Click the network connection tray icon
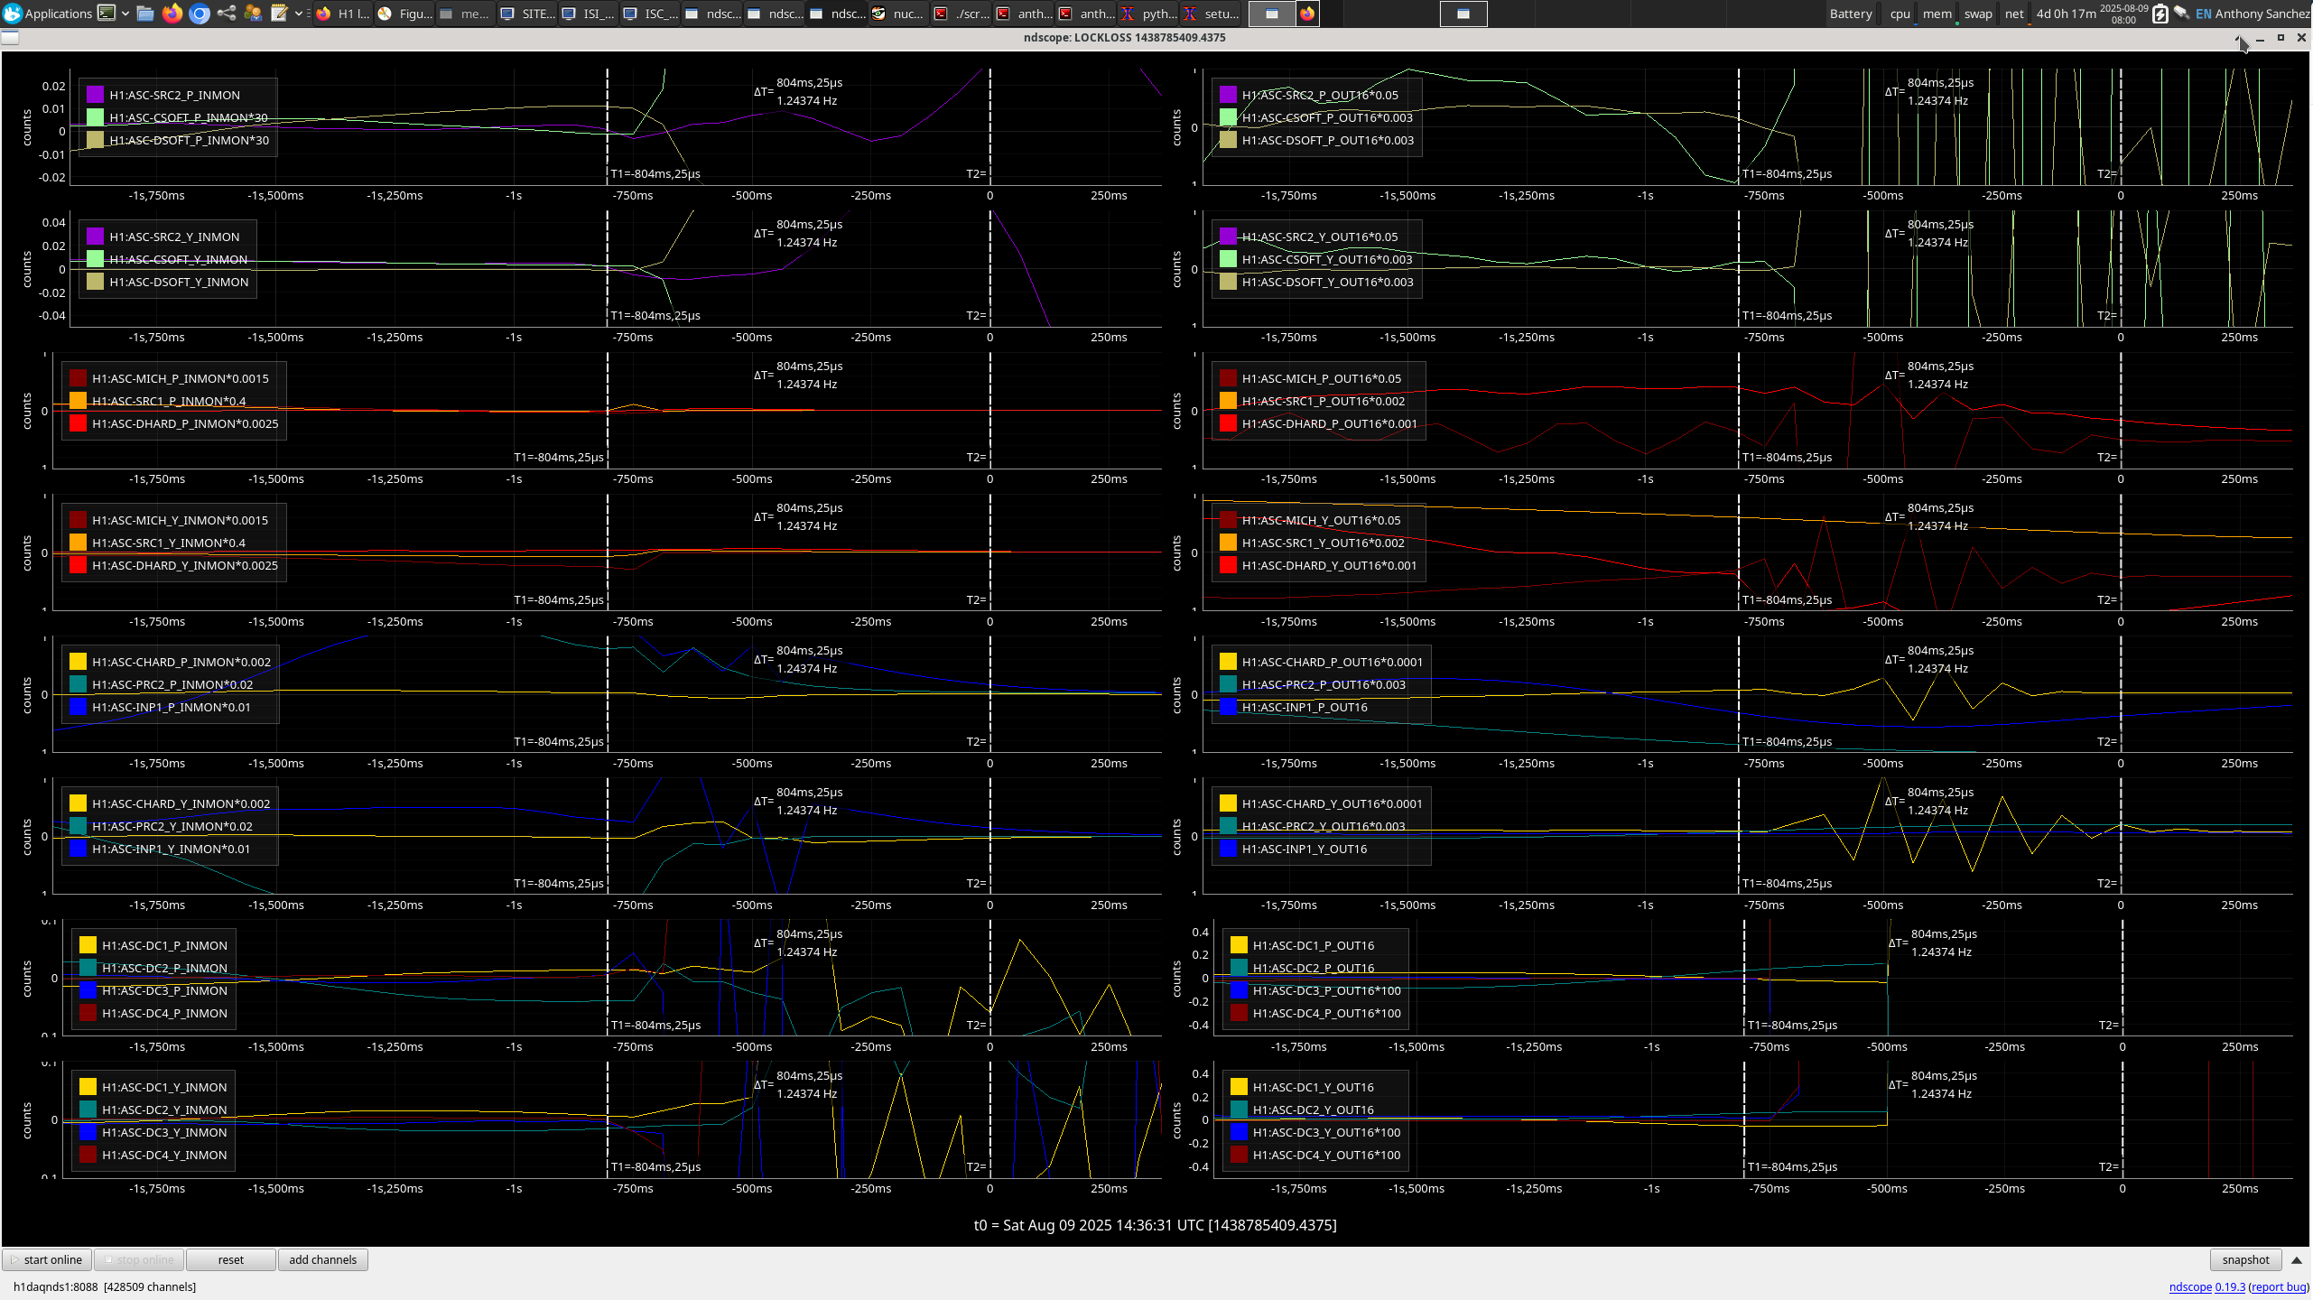 2181,14
